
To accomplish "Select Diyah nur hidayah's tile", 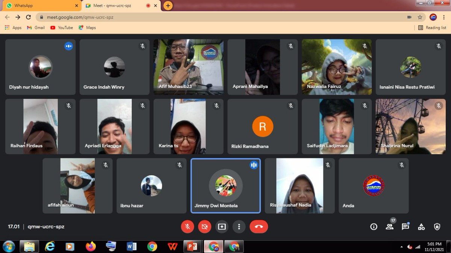I will coord(40,67).
